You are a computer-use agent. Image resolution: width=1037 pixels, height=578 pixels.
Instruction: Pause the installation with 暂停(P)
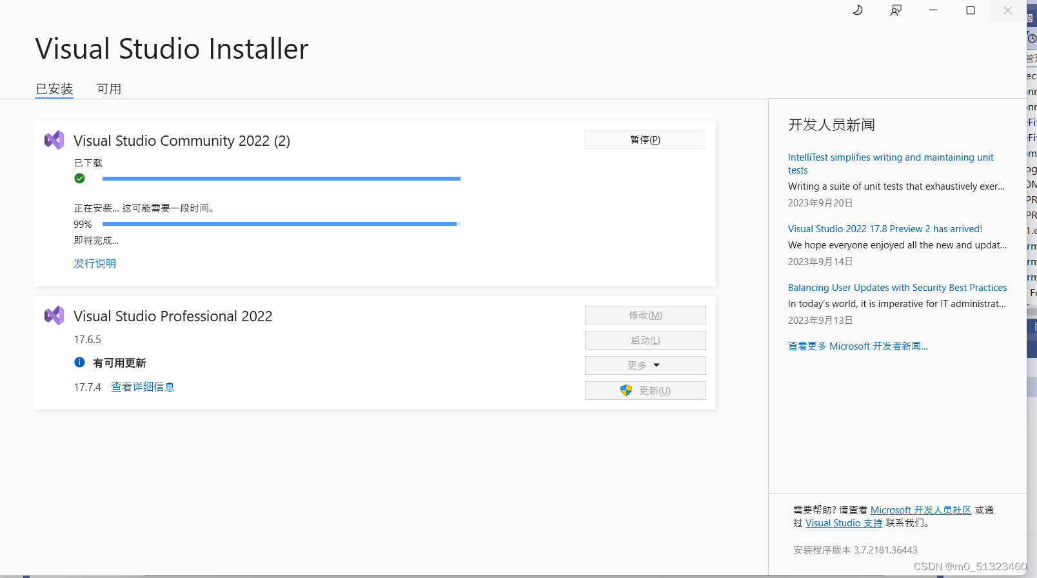646,140
